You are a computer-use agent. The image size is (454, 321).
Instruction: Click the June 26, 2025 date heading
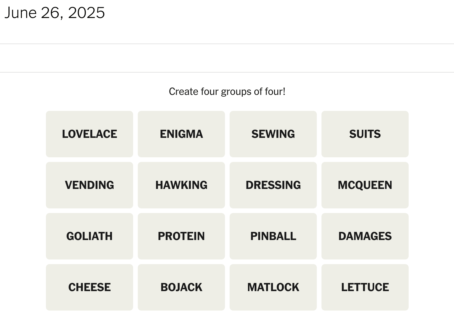click(55, 13)
